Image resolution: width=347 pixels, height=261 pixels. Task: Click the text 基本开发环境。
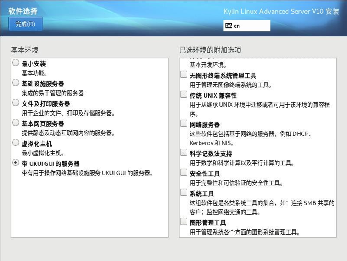pyautogui.click(x=208, y=65)
